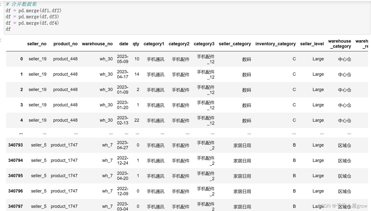Click the date cell 2023-01-09
Image resolution: width=371 pixels, height=211 pixels.
pyautogui.click(x=123, y=90)
